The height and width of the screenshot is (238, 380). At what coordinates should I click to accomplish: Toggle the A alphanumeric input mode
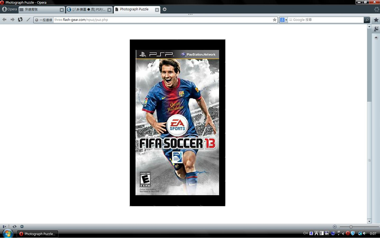coord(316,233)
